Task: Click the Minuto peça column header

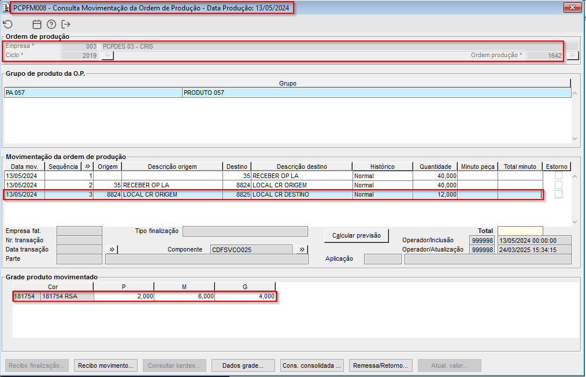Action: (x=477, y=167)
